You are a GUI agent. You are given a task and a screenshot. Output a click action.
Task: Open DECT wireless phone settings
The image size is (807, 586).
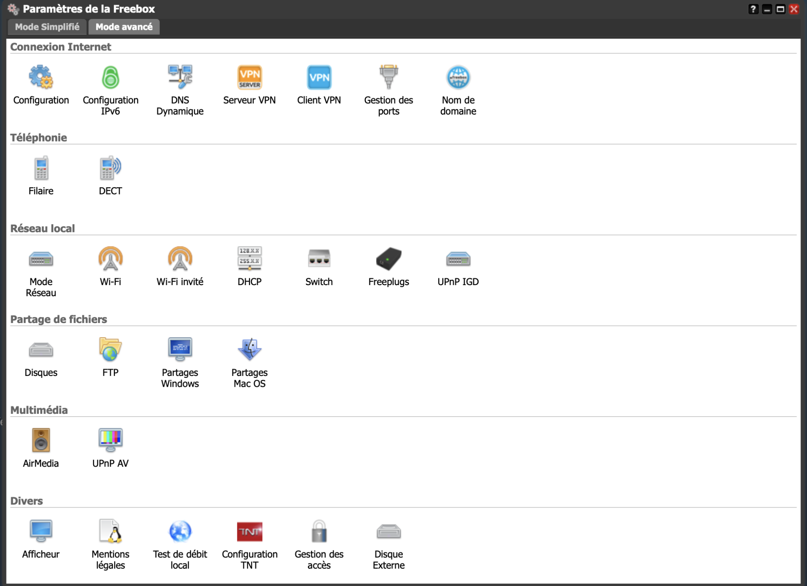click(111, 168)
